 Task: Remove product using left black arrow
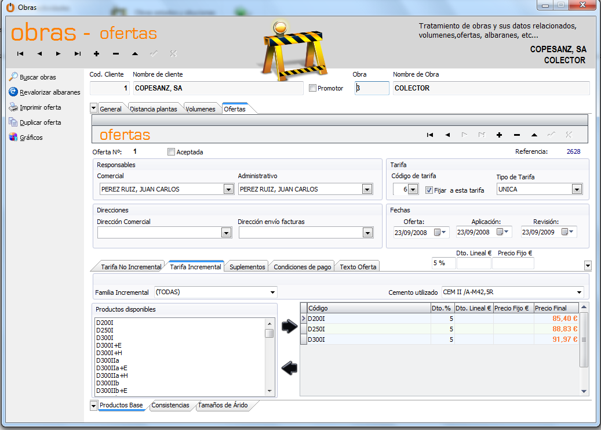point(289,367)
